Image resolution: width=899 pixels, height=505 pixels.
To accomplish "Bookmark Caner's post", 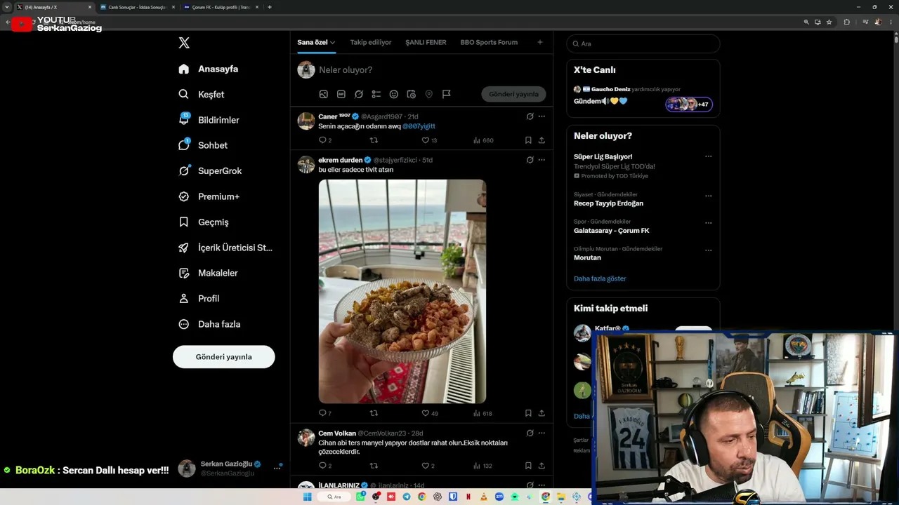I will tap(528, 140).
